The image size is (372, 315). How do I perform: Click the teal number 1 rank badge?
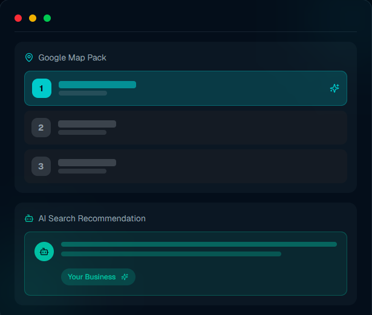pos(42,88)
